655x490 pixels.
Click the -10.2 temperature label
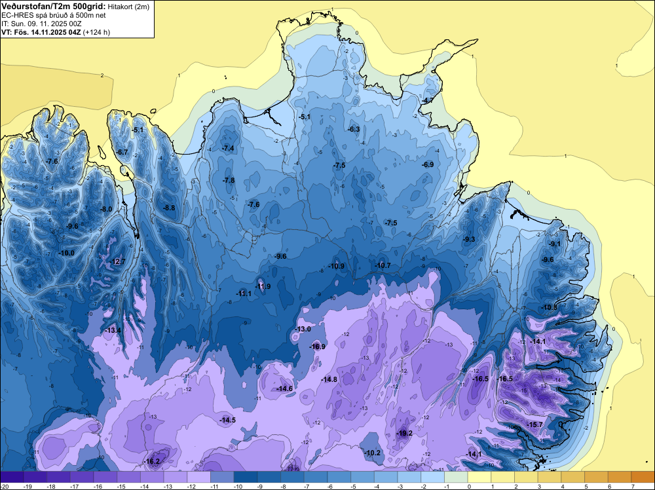(372, 453)
